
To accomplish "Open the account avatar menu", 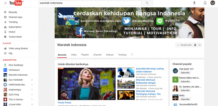I will [213, 3].
